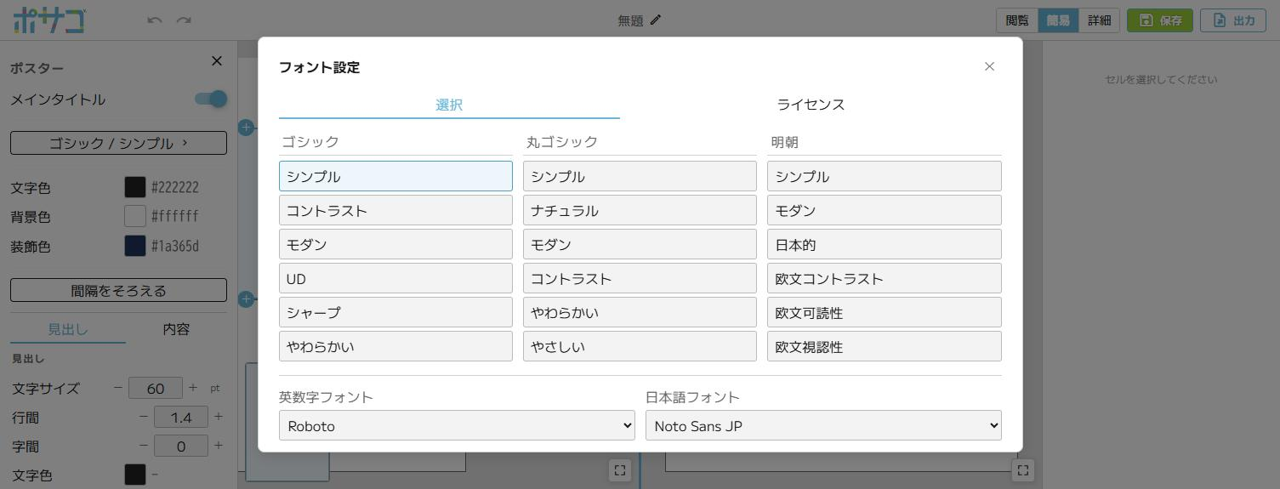Increase 文字サイズ with plus button
Screen dimensions: 1280x489
click(x=193, y=388)
